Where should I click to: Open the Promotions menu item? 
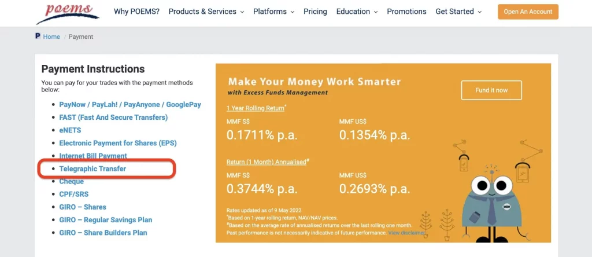(406, 12)
